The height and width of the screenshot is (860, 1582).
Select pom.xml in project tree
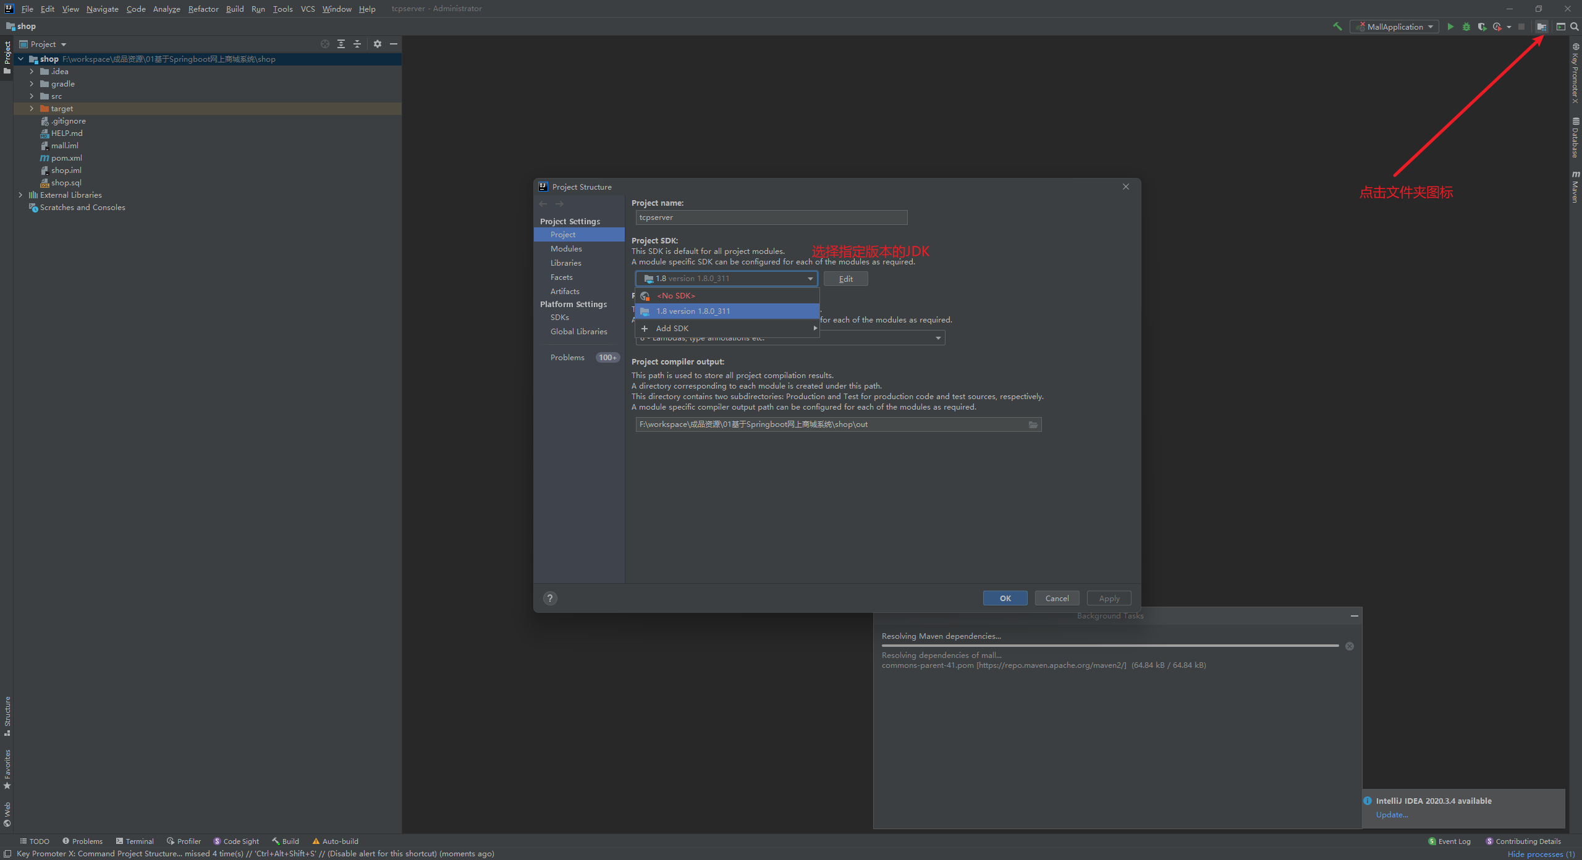click(66, 158)
